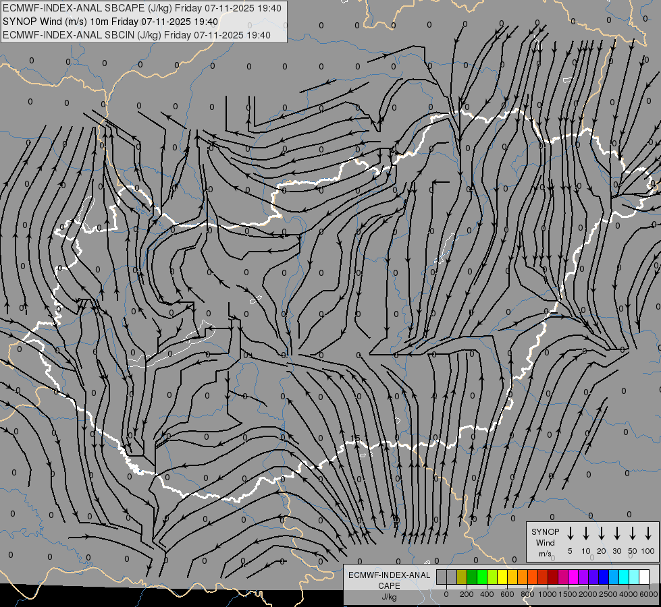Image resolution: width=661 pixels, height=607 pixels.
Task: Click the ECMWF-INDEX-ANAL SBCIN title line
Action: coord(136,35)
